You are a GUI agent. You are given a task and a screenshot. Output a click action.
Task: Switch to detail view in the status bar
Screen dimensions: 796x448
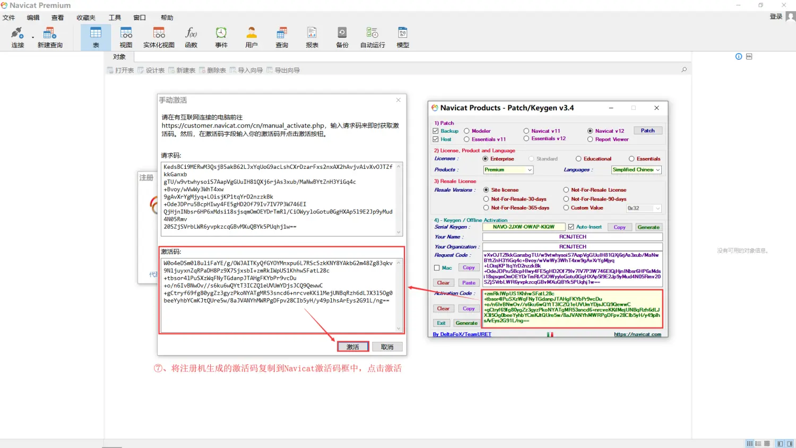coord(758,443)
